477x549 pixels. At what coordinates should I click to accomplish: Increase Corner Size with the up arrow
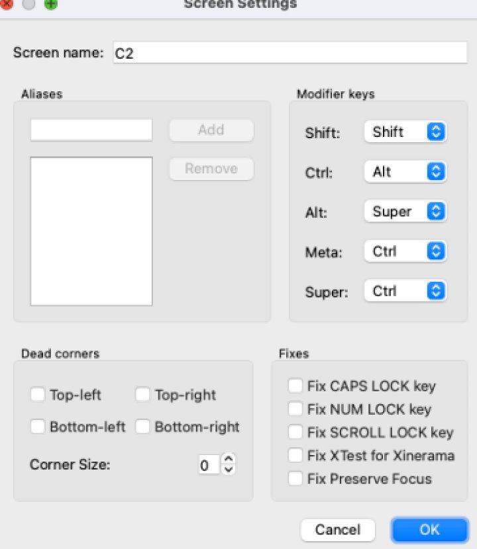[x=229, y=459]
